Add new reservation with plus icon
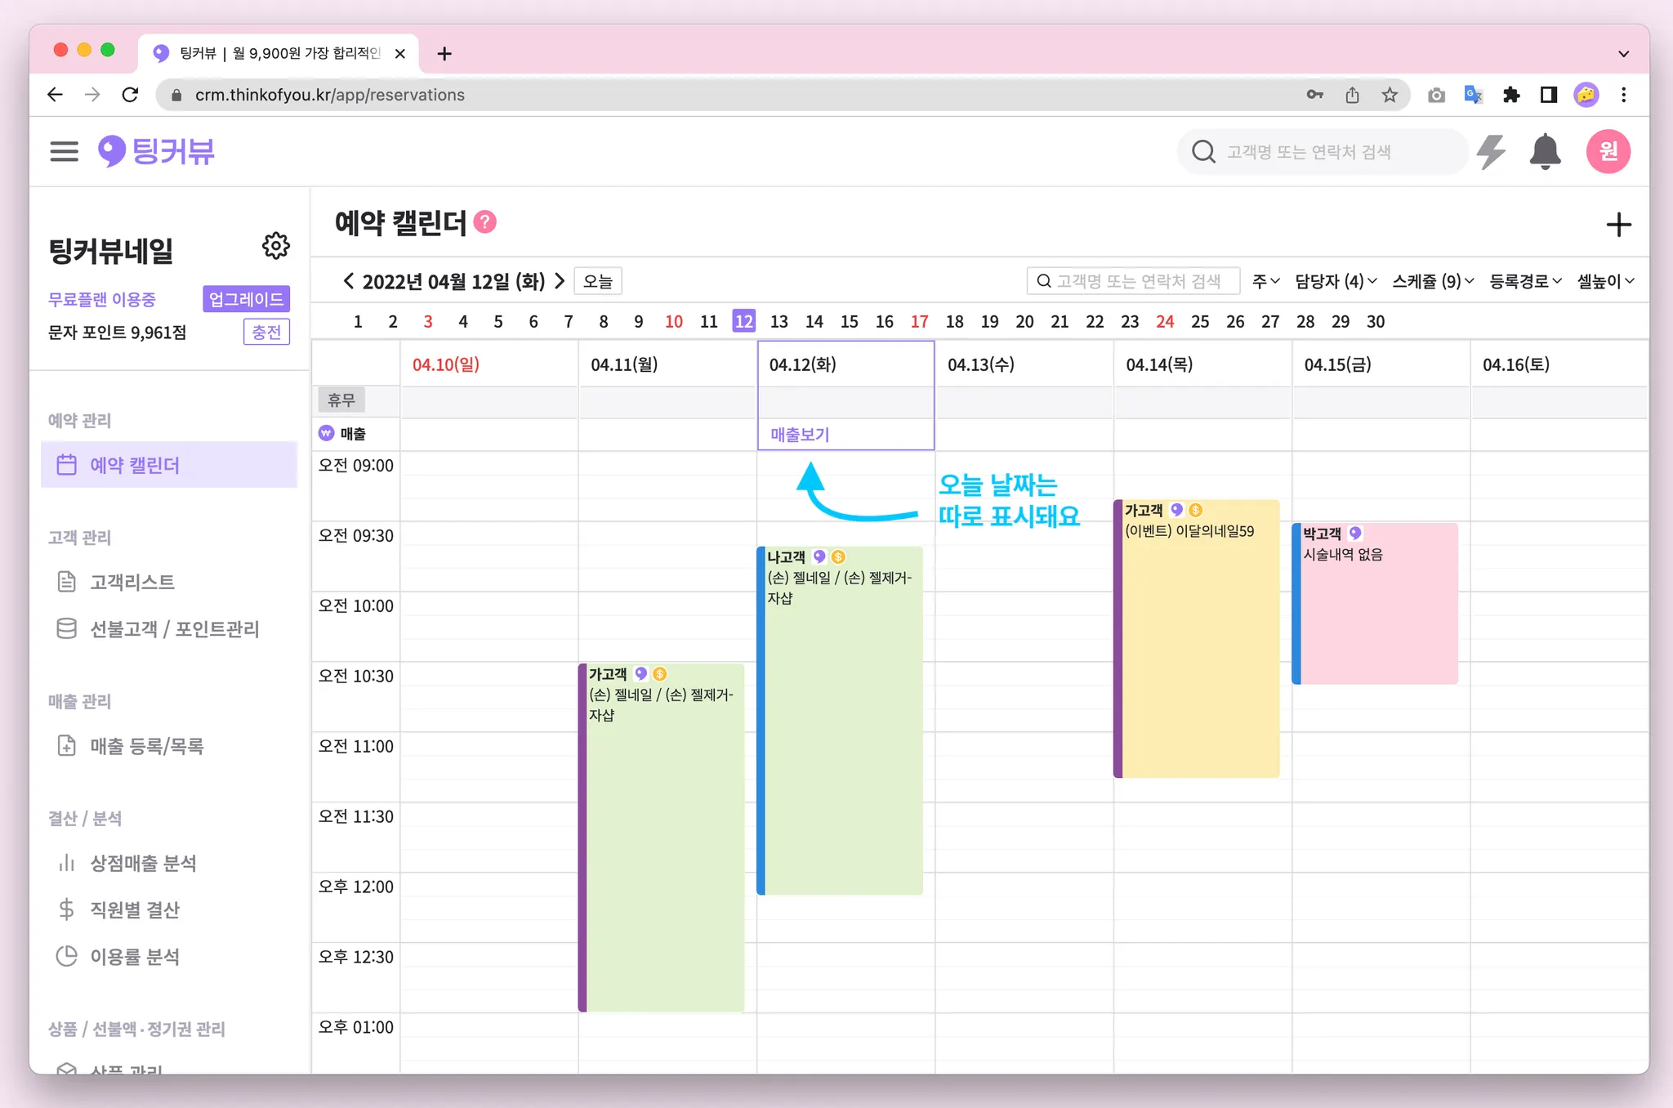 coord(1618,225)
